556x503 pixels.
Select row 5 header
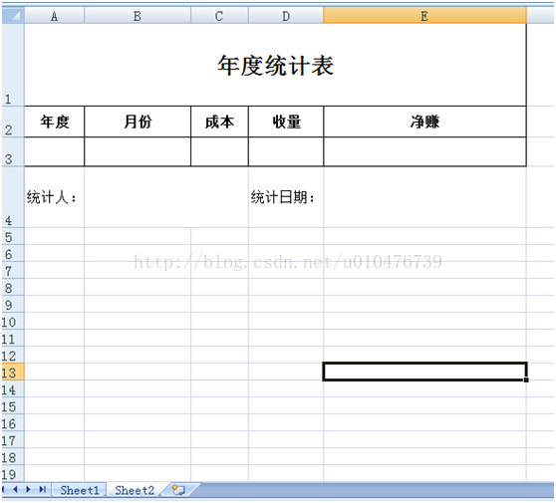click(13, 236)
